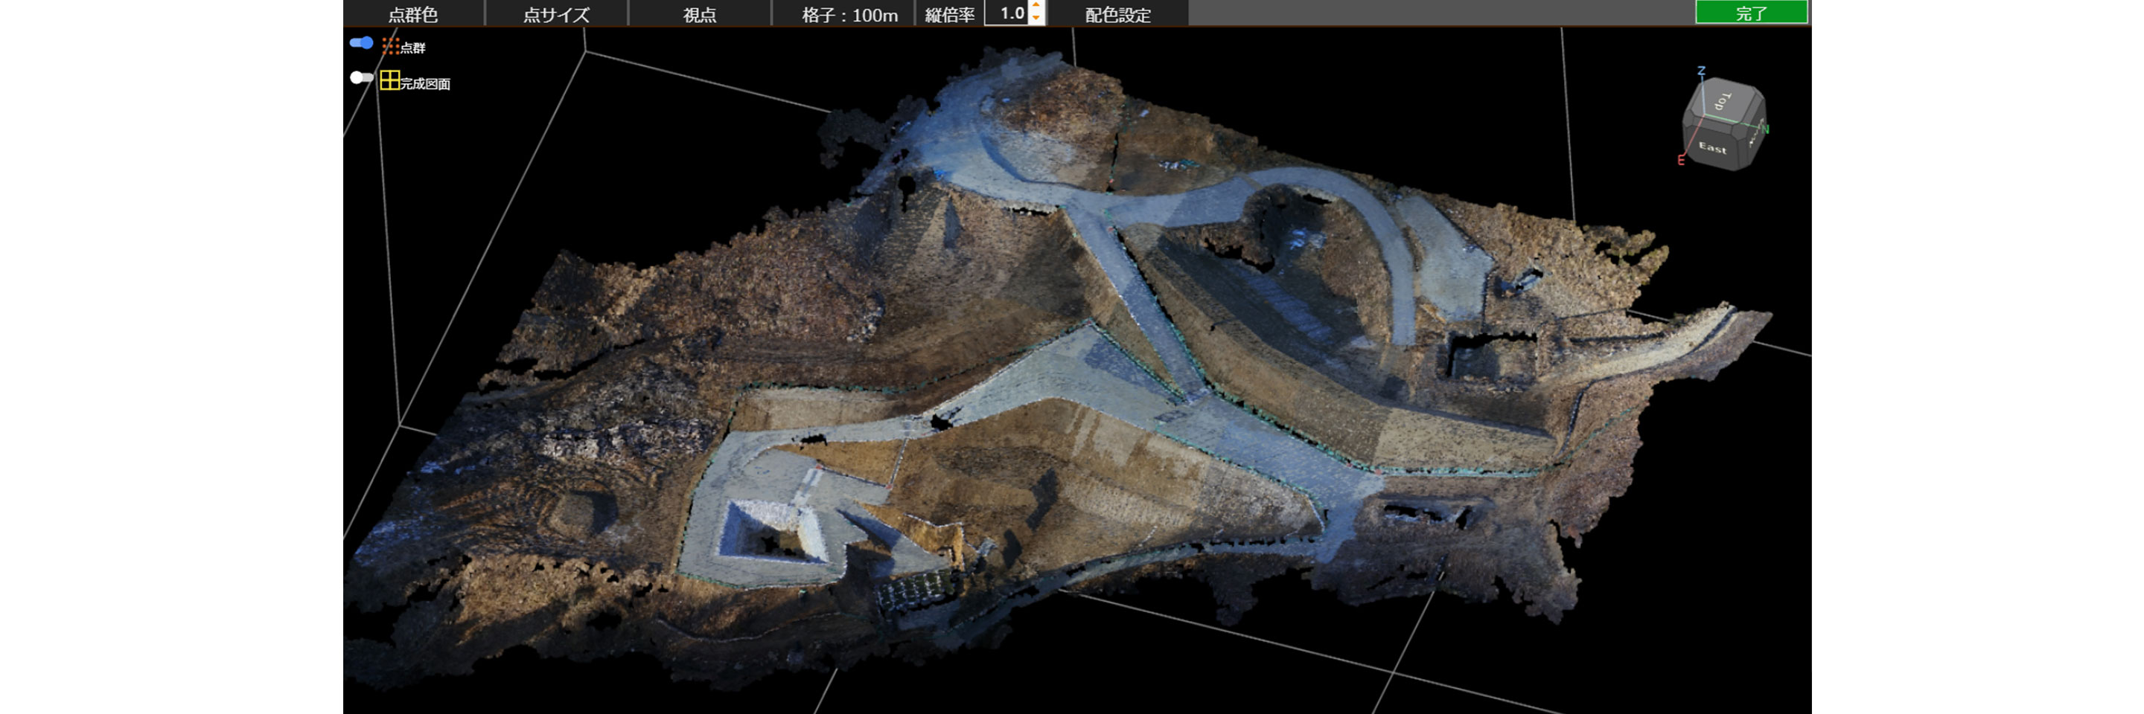Toggle off the 点群 point cloud switch
Viewport: 2144px width, 714px height.
361,42
